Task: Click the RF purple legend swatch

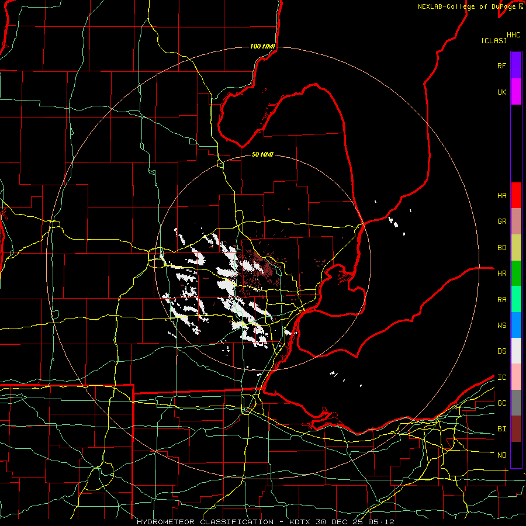Action: point(516,65)
